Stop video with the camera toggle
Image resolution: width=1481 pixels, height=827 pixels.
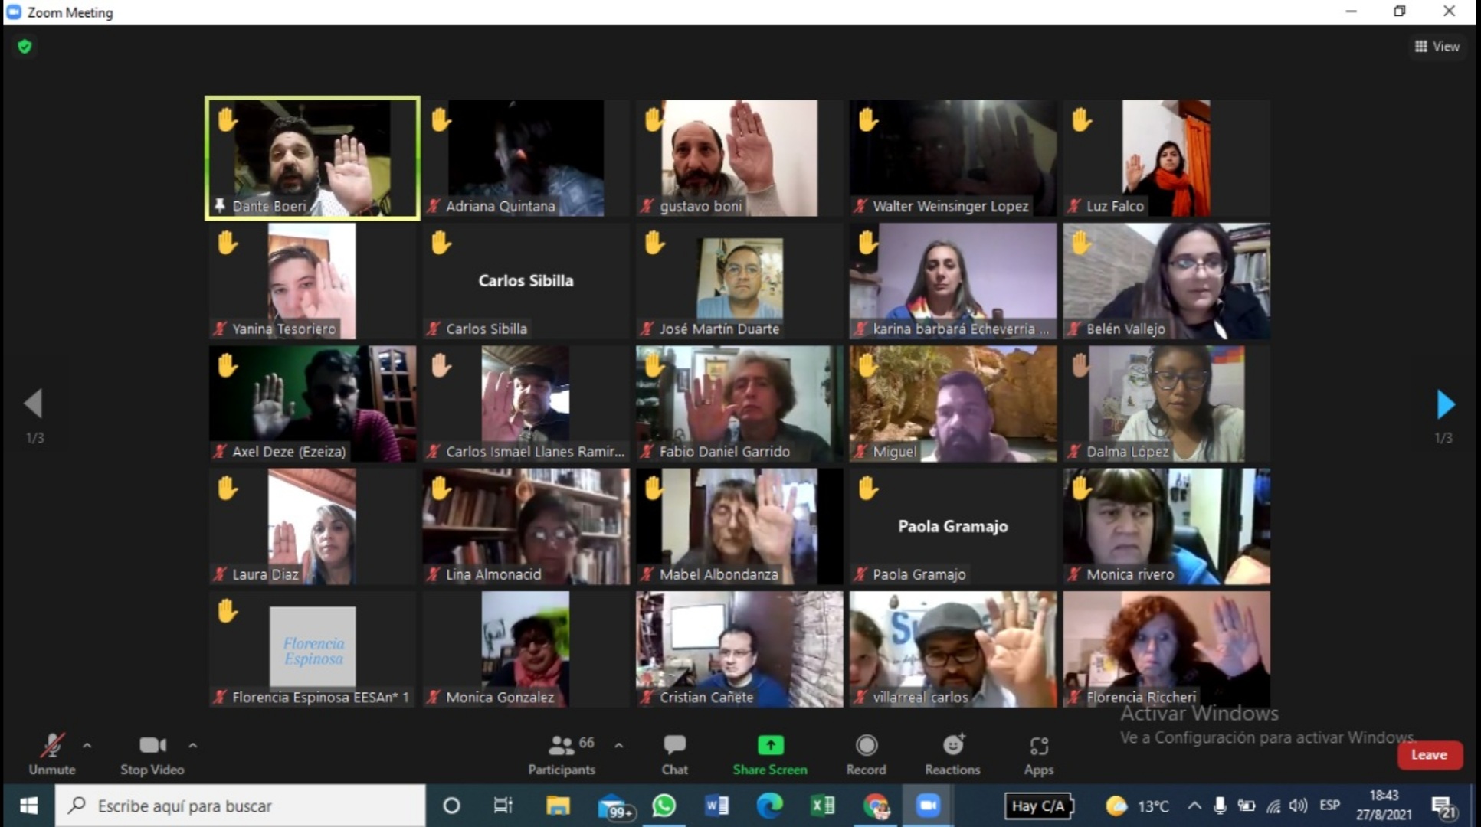point(152,755)
